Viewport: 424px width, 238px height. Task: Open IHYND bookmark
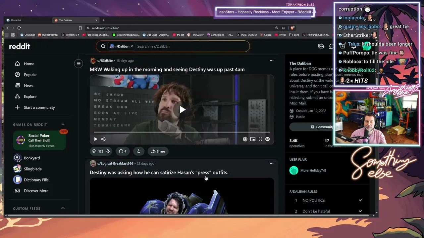point(280,35)
